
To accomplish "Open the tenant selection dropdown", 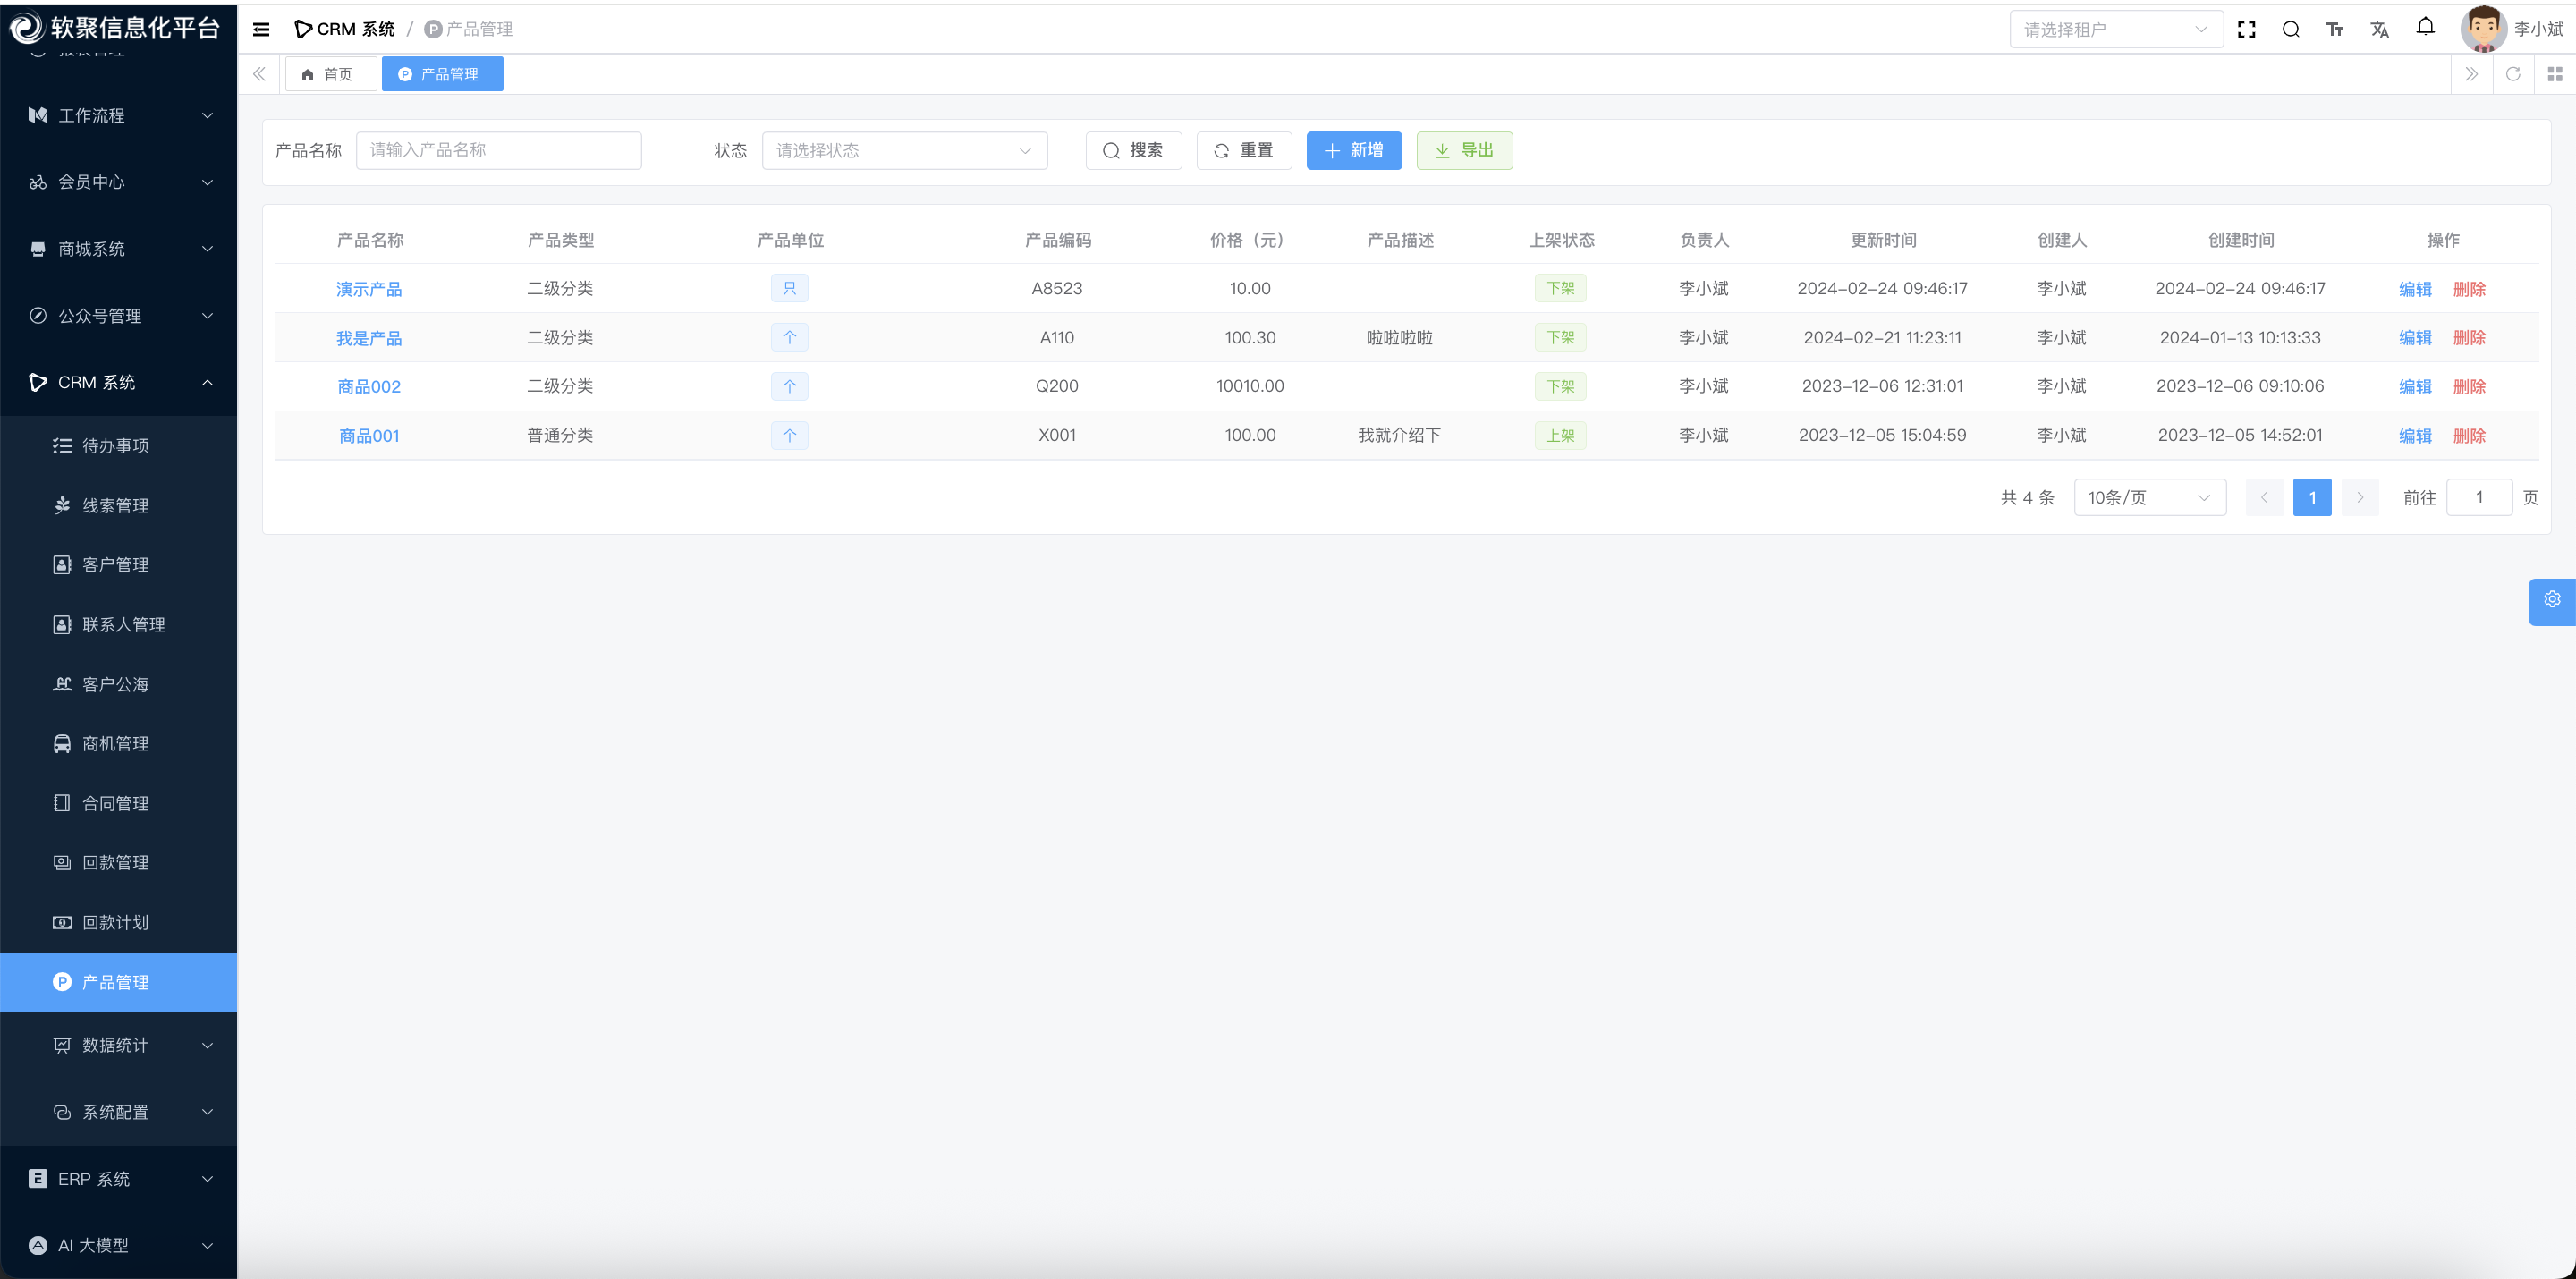I will click(x=2115, y=30).
